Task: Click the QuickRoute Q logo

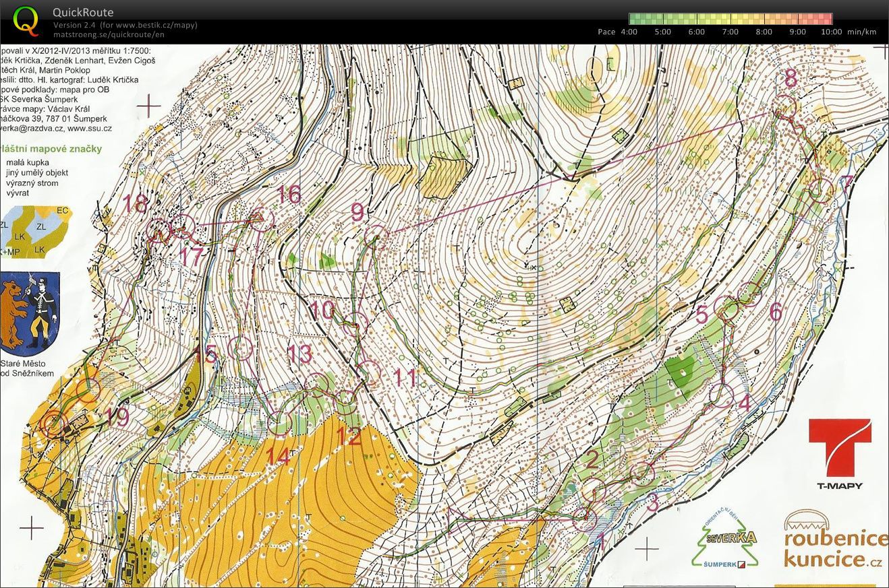Action: click(x=26, y=19)
